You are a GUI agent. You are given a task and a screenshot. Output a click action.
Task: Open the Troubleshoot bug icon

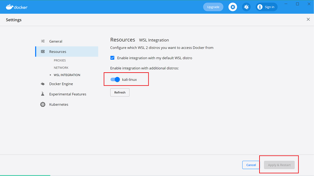(246, 7)
